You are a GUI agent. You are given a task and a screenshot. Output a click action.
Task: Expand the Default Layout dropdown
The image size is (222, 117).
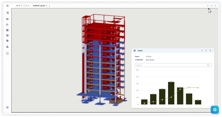pos(40,6)
